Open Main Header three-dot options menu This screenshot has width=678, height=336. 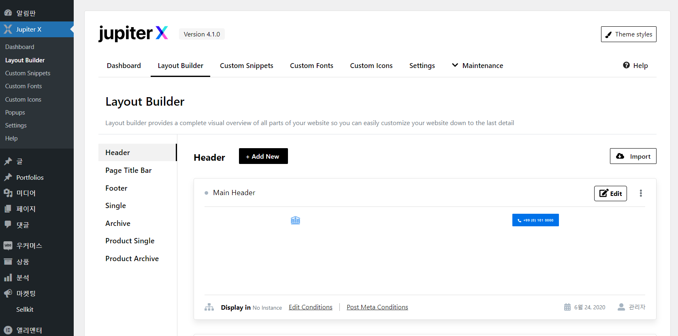click(641, 193)
